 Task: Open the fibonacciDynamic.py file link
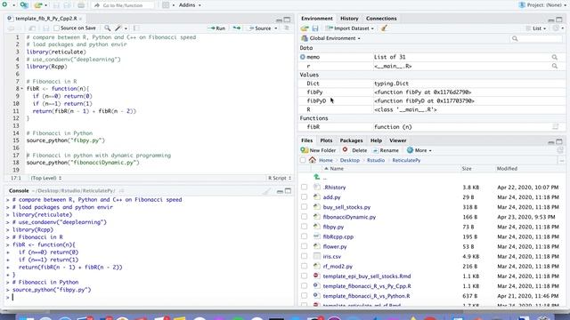[x=349, y=217]
